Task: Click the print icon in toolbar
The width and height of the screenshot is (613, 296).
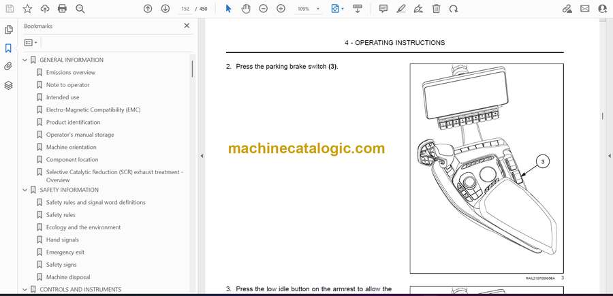Action: 63,9
